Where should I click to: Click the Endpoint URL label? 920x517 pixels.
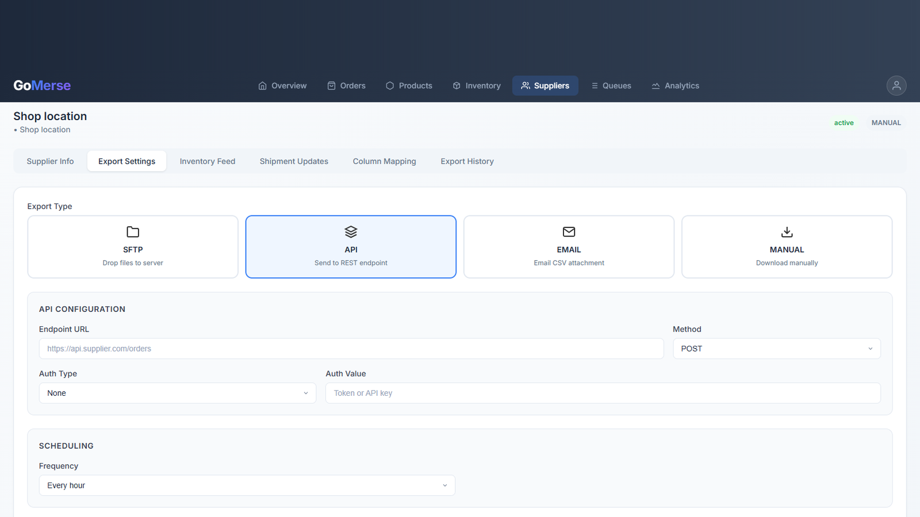64,329
